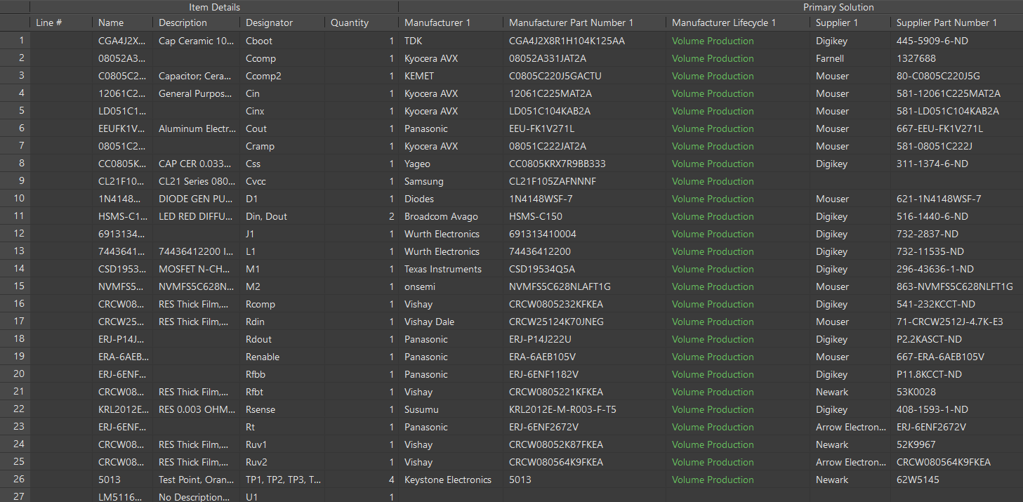Click the Din, Dout designator cell
Viewport: 1023px width, 502px height.
(282, 216)
